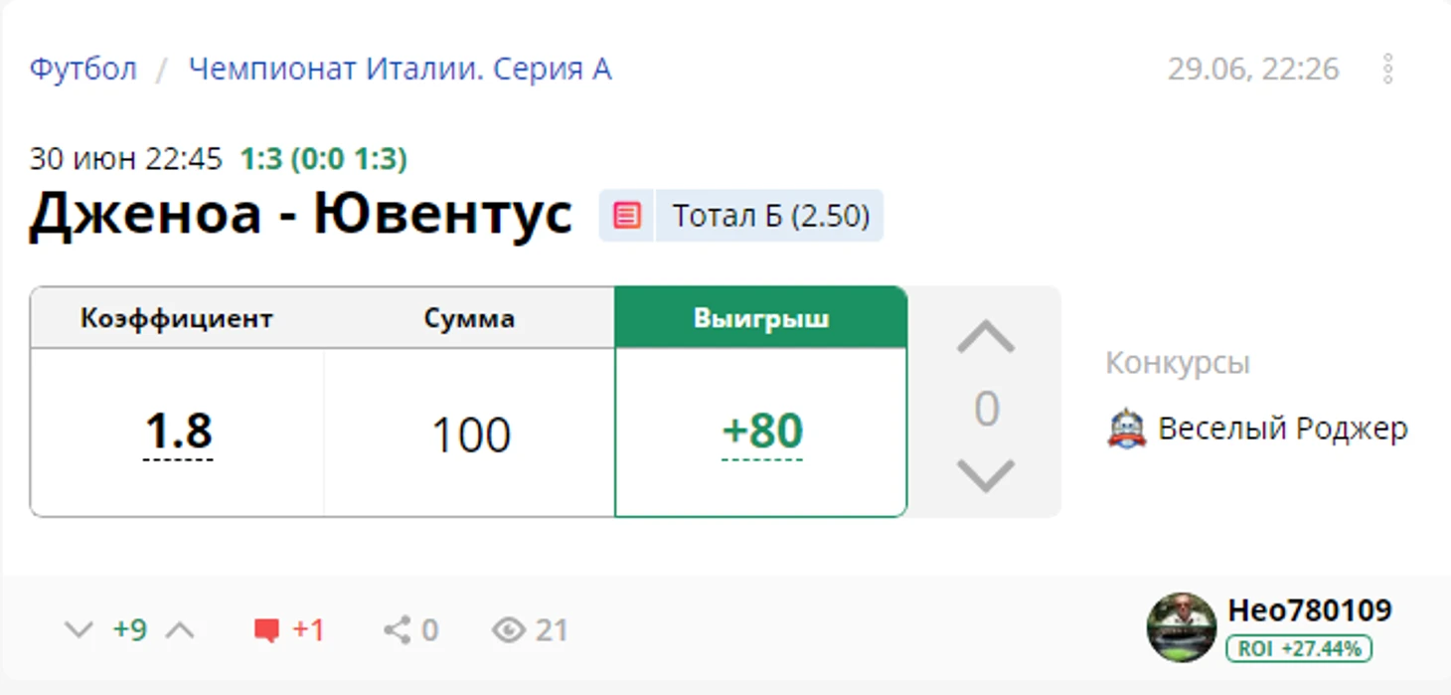The height and width of the screenshot is (695, 1451).
Task: Click the small upvote arrow beside +9
Action: click(x=181, y=630)
